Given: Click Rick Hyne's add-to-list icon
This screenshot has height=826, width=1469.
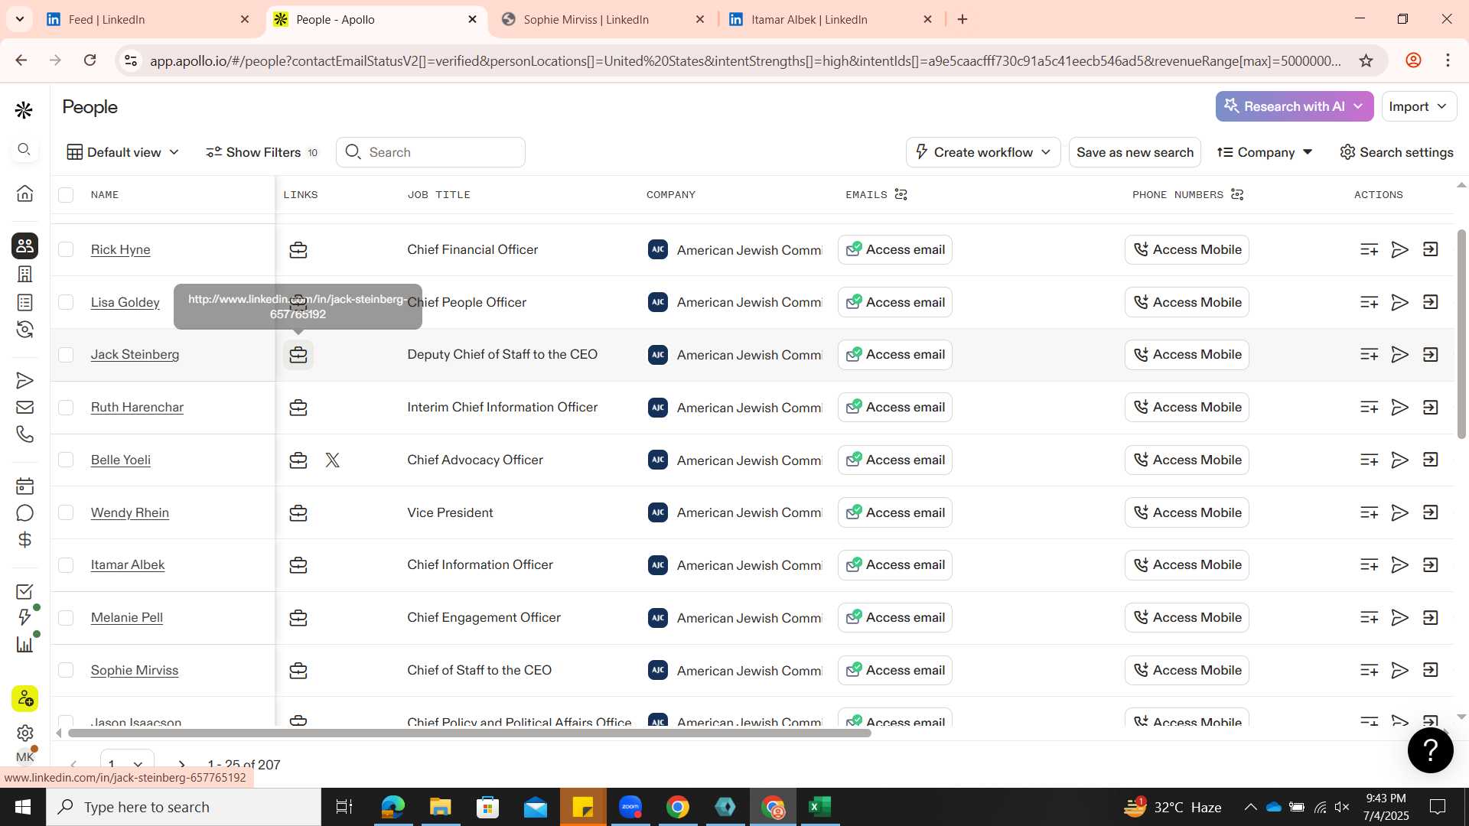Looking at the screenshot, I should pyautogui.click(x=1370, y=249).
